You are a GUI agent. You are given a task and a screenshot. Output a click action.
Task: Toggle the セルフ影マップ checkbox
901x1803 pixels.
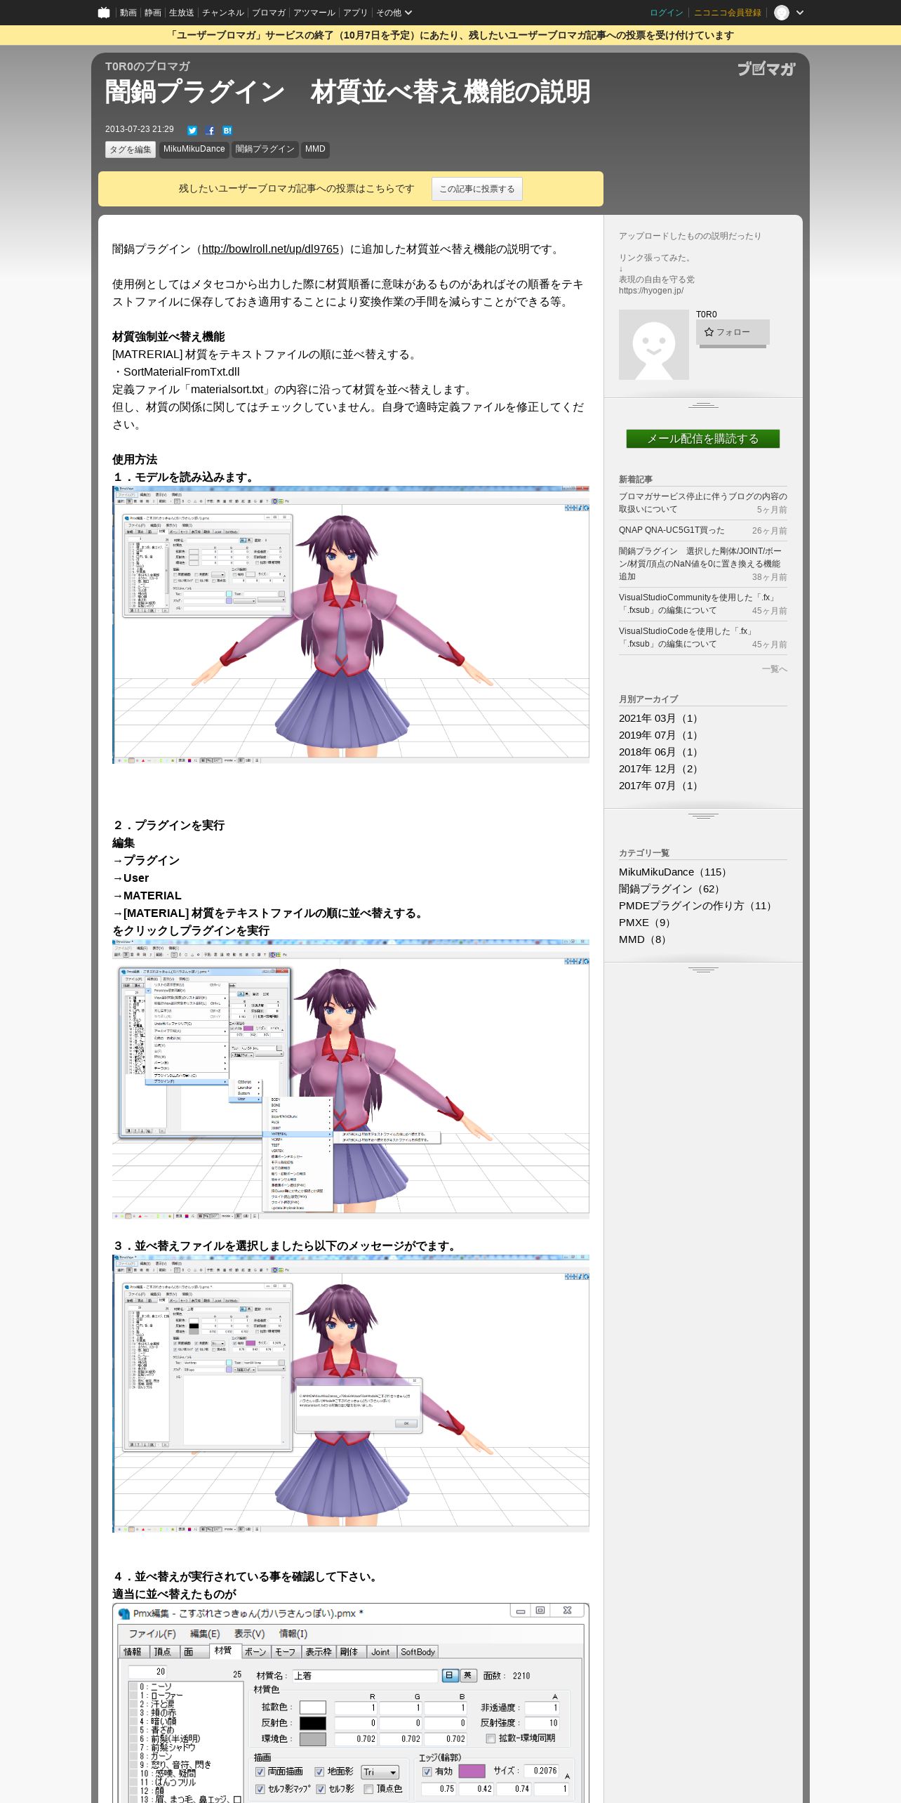coord(260,1789)
